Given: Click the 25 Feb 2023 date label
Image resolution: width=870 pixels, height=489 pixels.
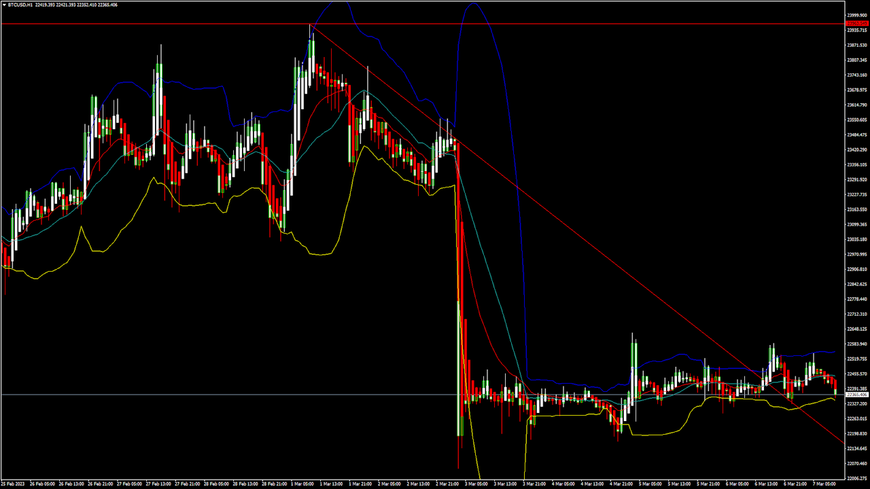Looking at the screenshot, I should tap(12, 484).
